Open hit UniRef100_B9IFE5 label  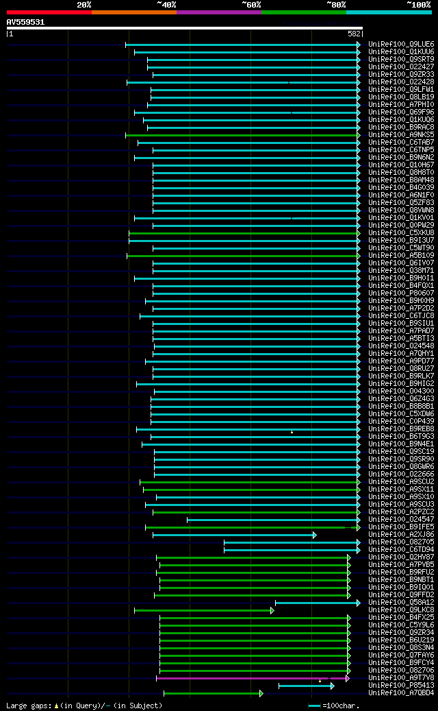(401, 527)
